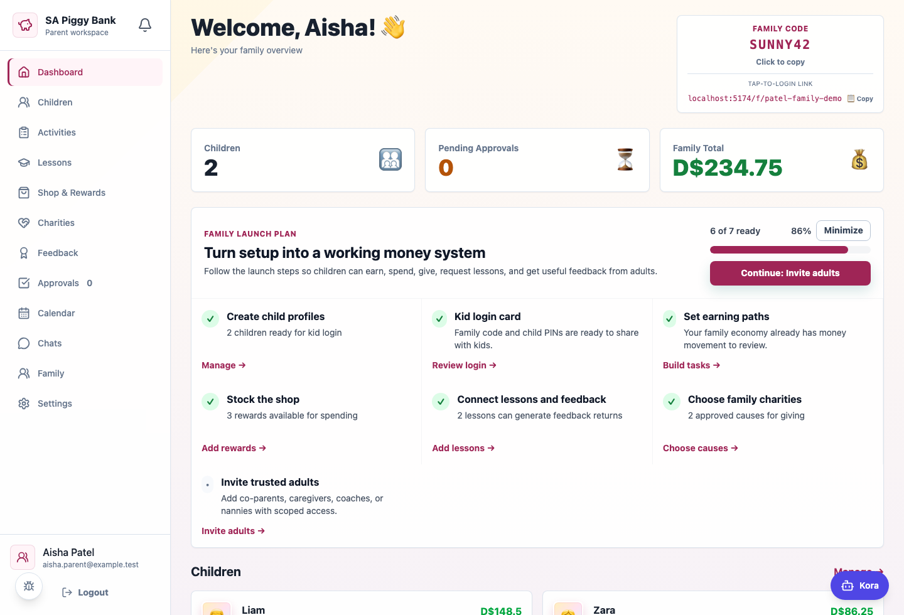Copy the tap-to-login link
The width and height of the screenshot is (904, 615).
coord(860,99)
